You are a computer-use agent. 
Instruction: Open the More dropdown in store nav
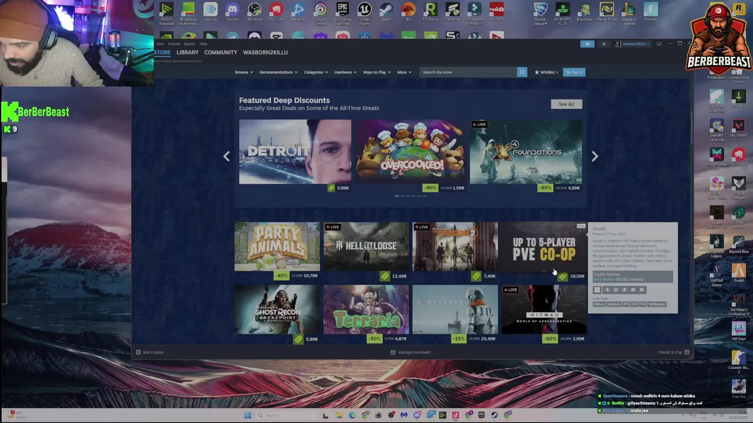(x=404, y=72)
